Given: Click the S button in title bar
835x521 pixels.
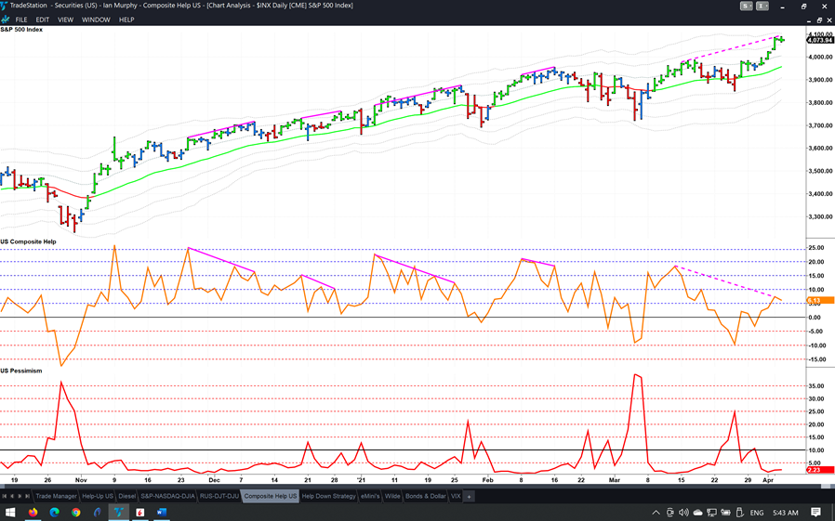Looking at the screenshot, I should [746, 6].
